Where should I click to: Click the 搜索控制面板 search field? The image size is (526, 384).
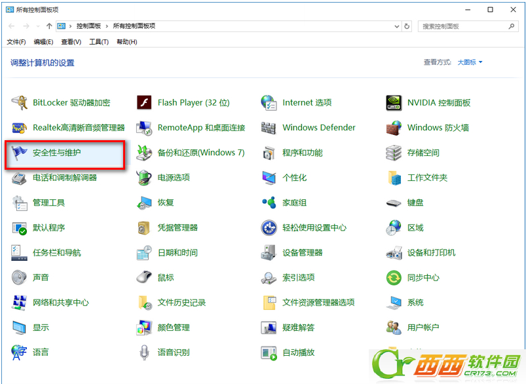(x=468, y=26)
